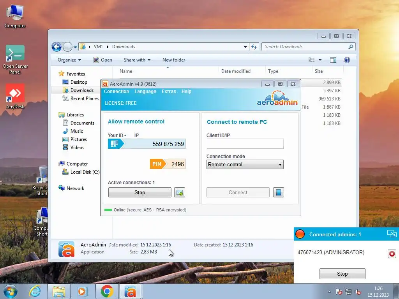Open the Windows Start menu
The height and width of the screenshot is (299, 399).
click(10, 291)
